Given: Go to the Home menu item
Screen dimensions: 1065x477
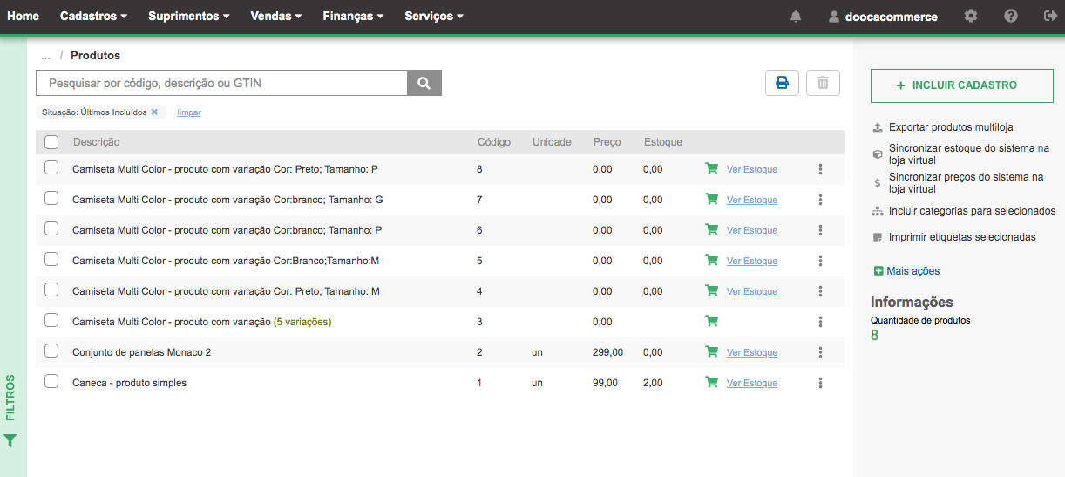Looking at the screenshot, I should coord(23,17).
